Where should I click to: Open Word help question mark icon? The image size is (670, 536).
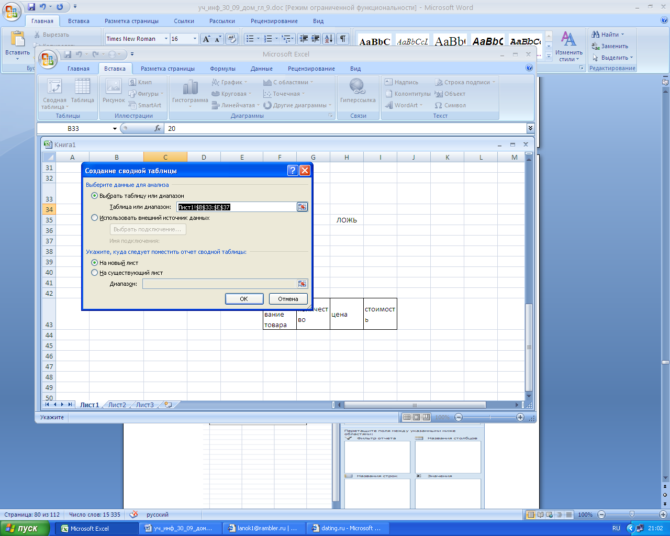tap(664, 21)
